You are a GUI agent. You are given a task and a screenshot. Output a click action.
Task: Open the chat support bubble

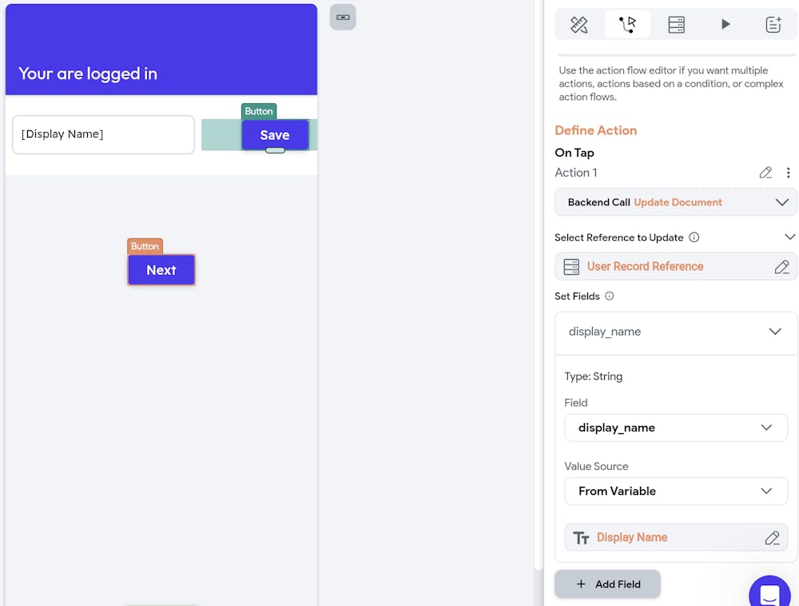point(769,593)
